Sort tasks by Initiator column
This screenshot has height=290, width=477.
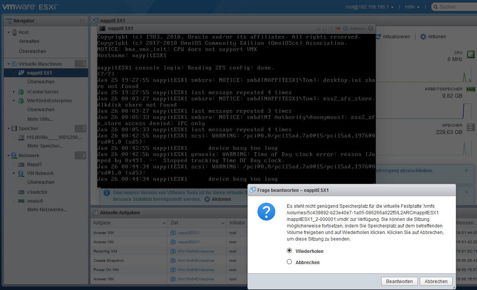(237, 223)
